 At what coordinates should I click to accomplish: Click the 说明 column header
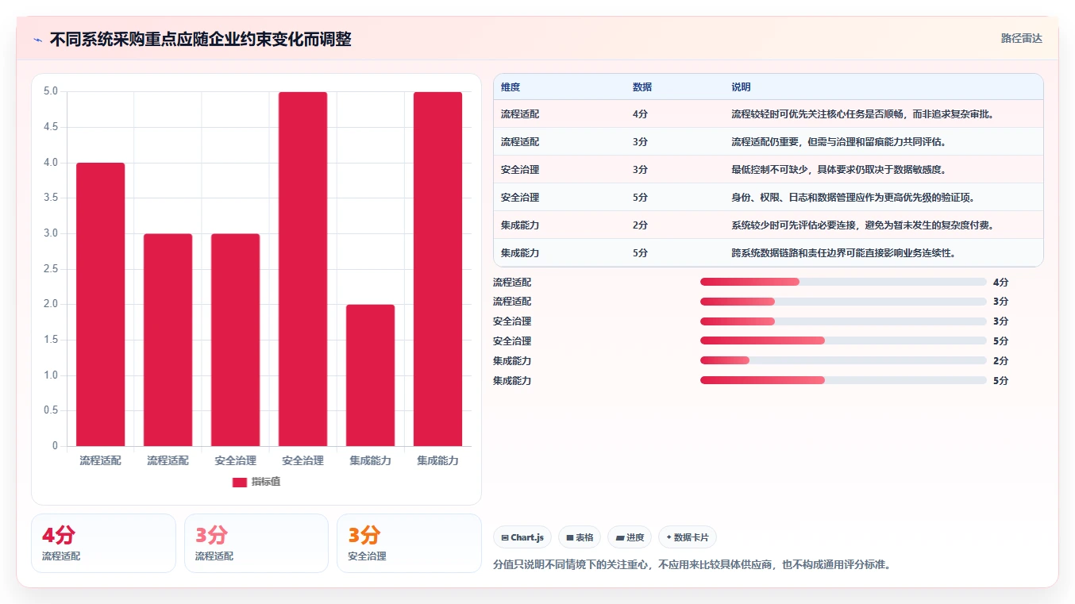(741, 87)
